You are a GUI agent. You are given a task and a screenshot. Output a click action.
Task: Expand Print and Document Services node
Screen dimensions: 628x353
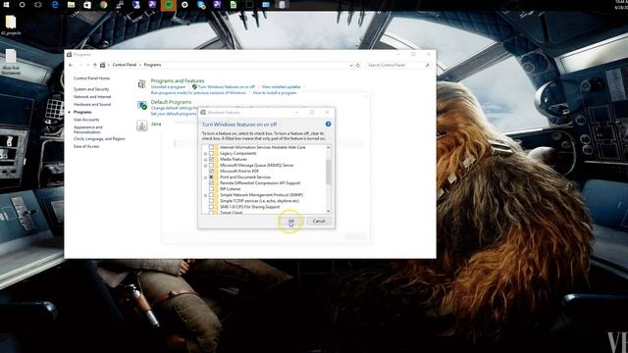[x=205, y=177]
